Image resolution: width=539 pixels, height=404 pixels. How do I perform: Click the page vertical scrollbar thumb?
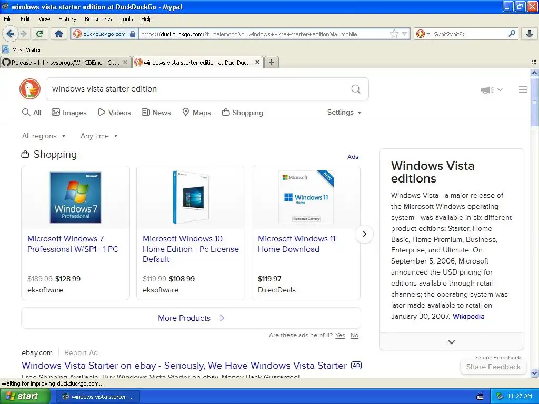[534, 102]
